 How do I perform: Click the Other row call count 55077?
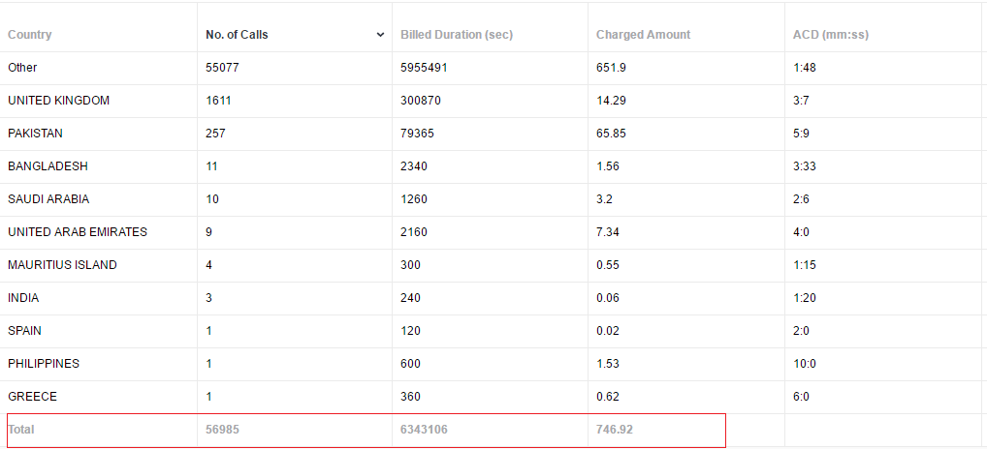tap(222, 68)
